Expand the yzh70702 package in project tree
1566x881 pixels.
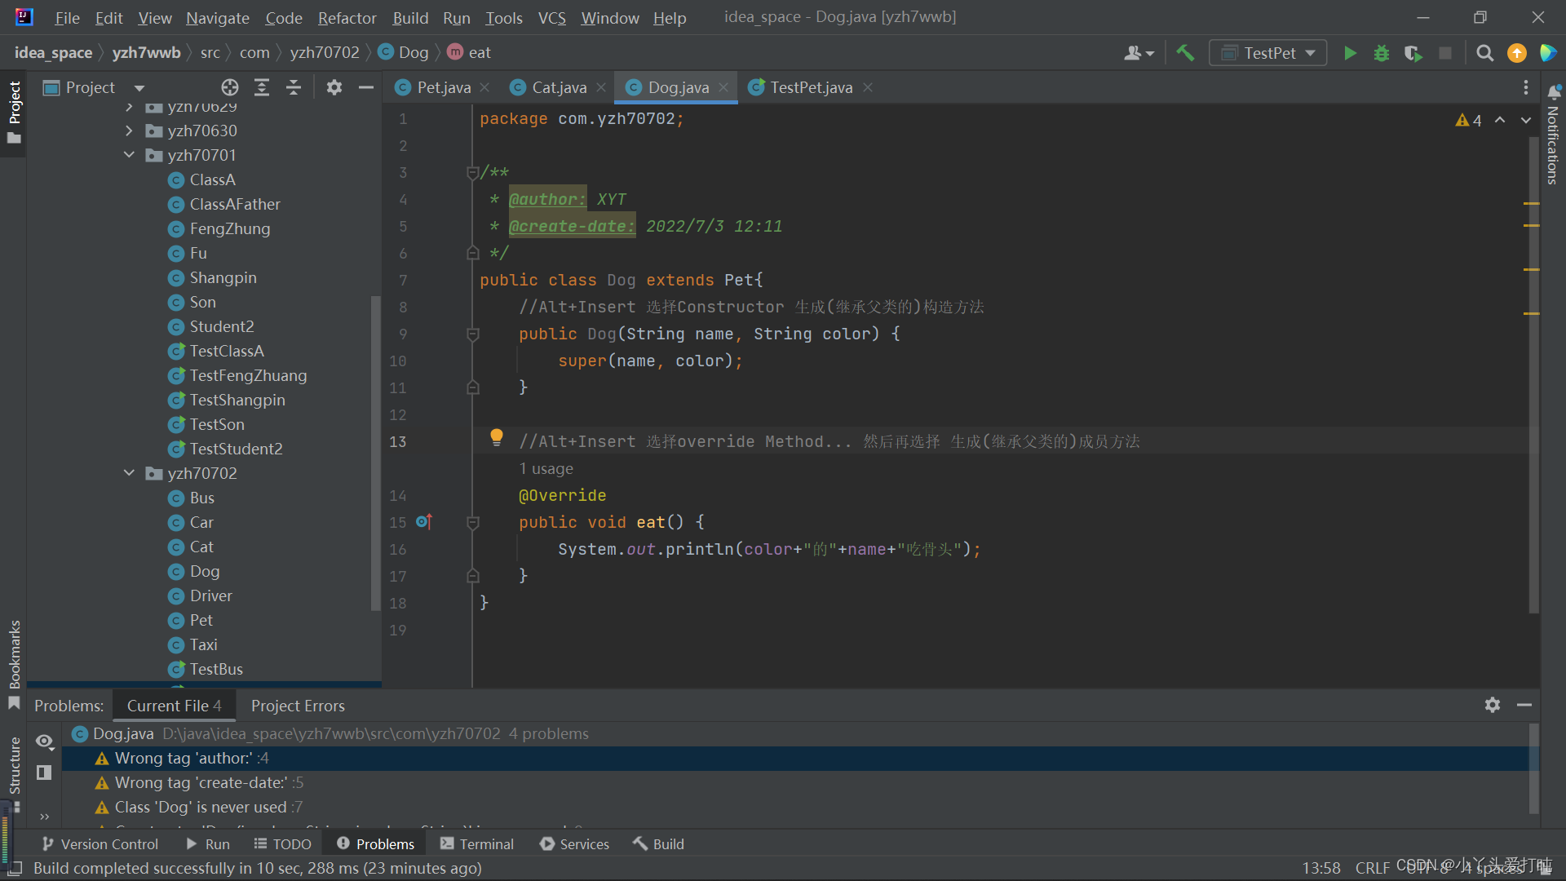(x=130, y=472)
